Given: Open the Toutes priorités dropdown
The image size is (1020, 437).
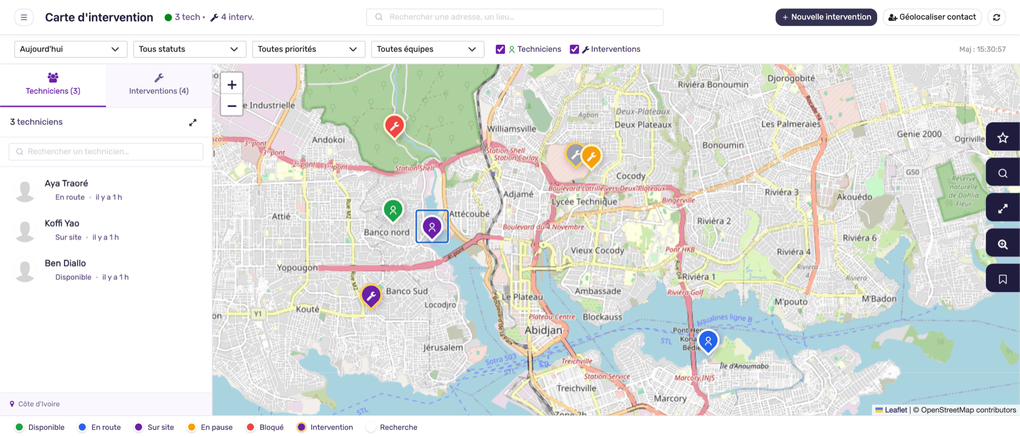Looking at the screenshot, I should pyautogui.click(x=309, y=49).
